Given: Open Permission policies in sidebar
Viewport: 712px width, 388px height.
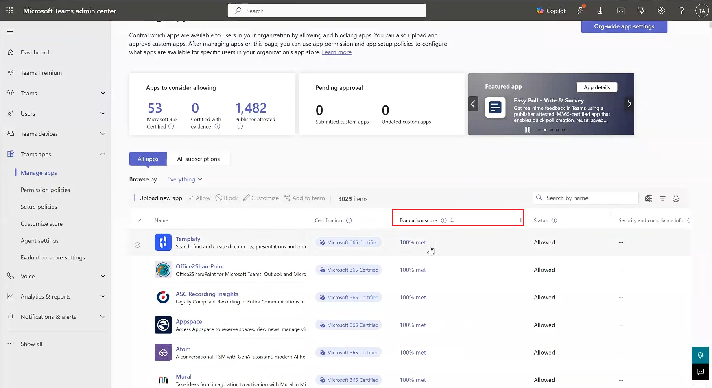Looking at the screenshot, I should (45, 190).
